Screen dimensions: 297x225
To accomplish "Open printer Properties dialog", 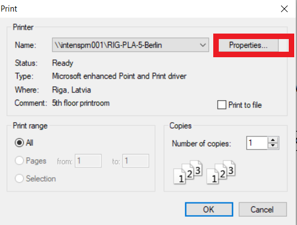I will tap(249, 45).
